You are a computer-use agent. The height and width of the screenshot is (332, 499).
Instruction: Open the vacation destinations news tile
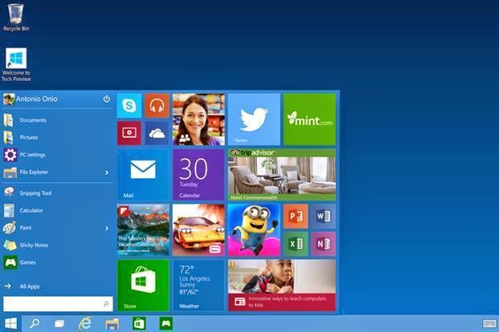[x=143, y=230]
